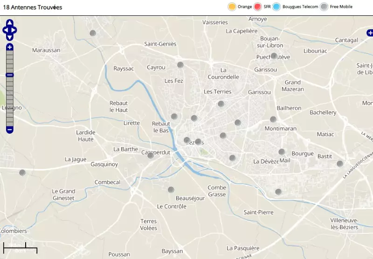Click the Free Mobile legend label
Image resolution: width=373 pixels, height=259 pixels.
coord(341,7)
